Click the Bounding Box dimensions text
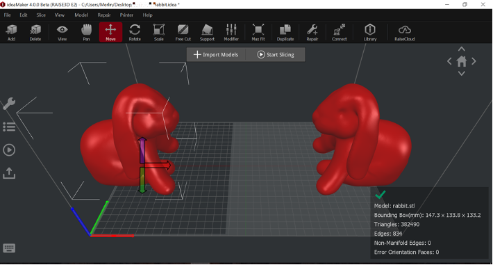Image resolution: width=493 pixels, height=265 pixels. click(427, 215)
